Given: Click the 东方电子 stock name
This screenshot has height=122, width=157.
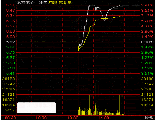Looking at the screenshot, I should tap(25, 2).
